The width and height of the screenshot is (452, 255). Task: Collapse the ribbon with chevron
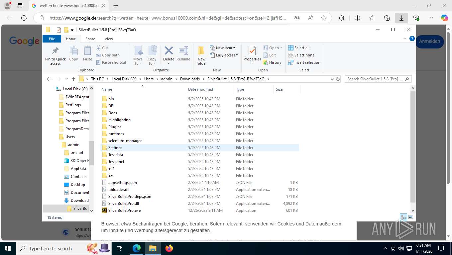pos(405,39)
